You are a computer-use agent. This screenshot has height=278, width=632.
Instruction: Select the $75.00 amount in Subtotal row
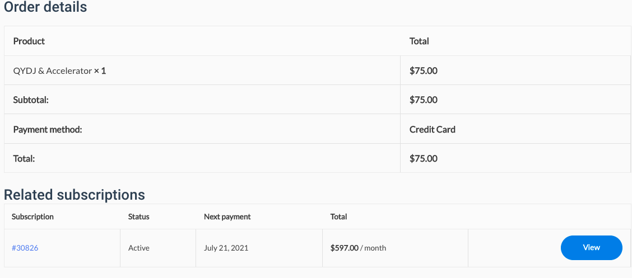tap(423, 100)
